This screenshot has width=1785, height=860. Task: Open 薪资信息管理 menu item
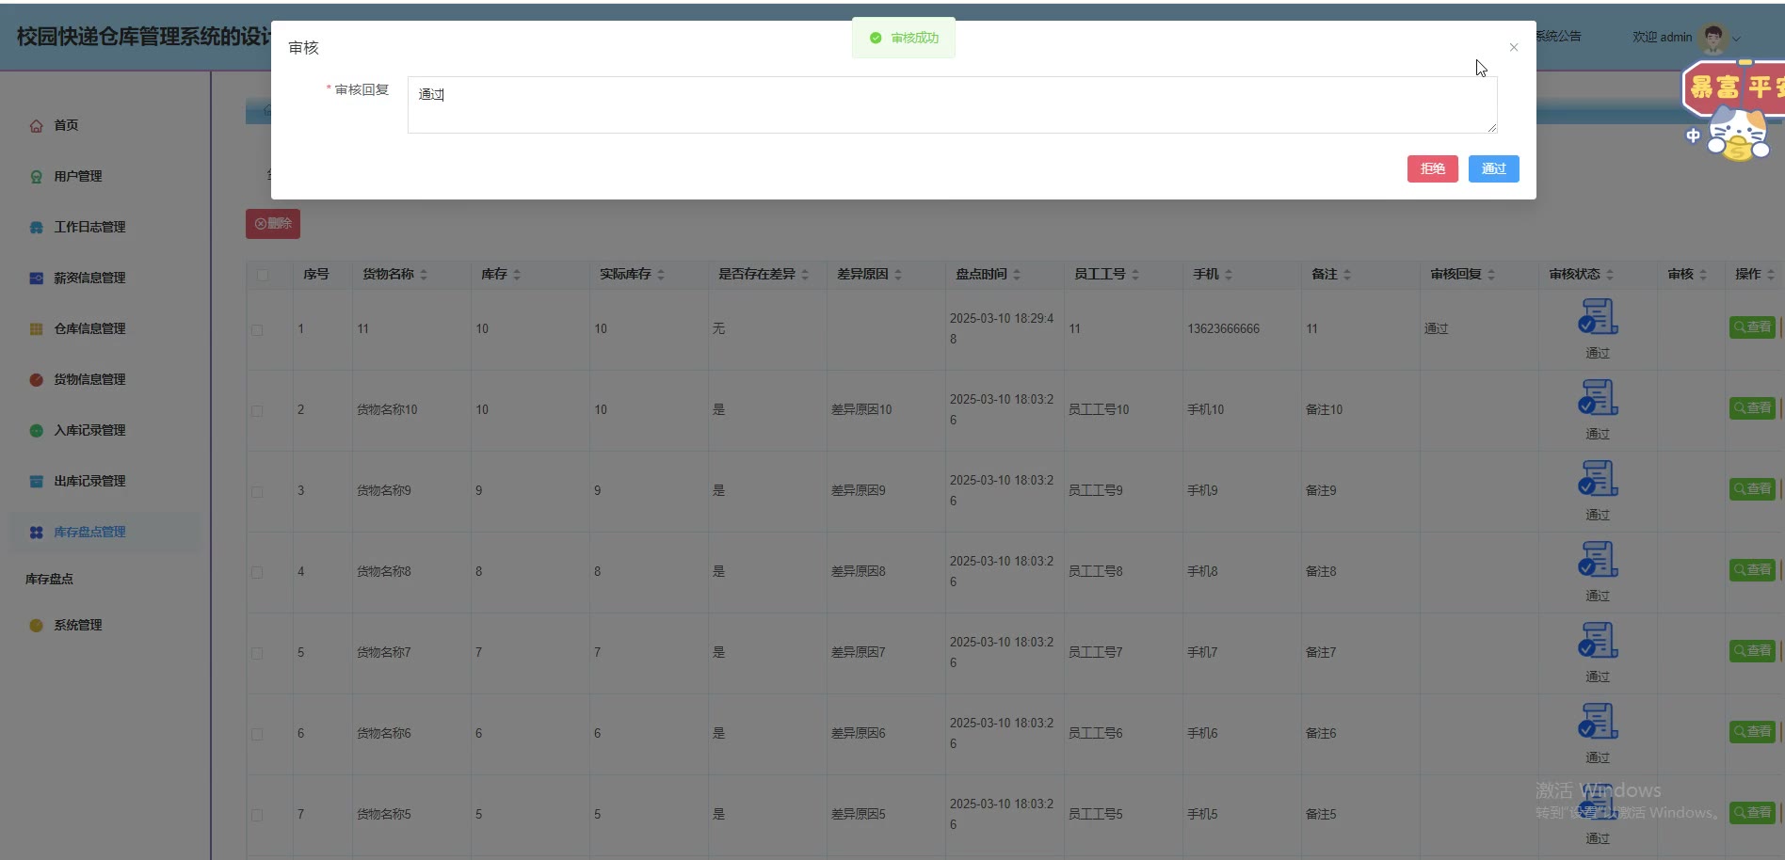(89, 279)
